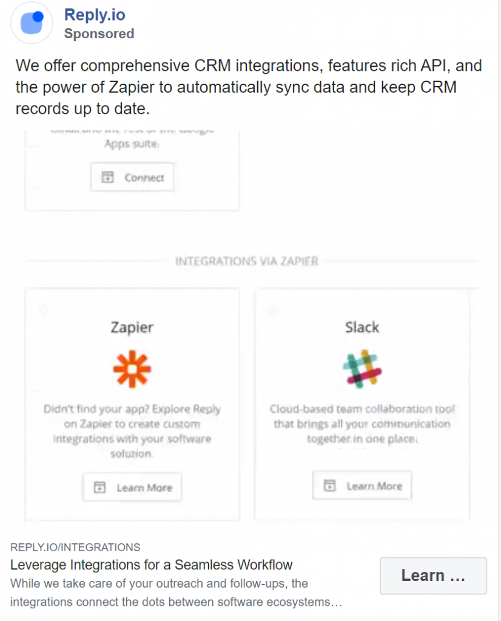Screen dimensions: 501x621
Task: Click the icon inside the Connect button
Action: (x=107, y=177)
